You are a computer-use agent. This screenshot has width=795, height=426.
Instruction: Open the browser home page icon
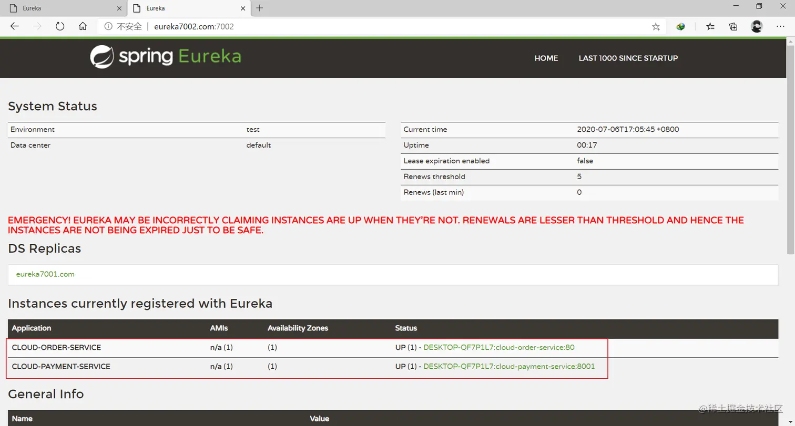click(83, 26)
